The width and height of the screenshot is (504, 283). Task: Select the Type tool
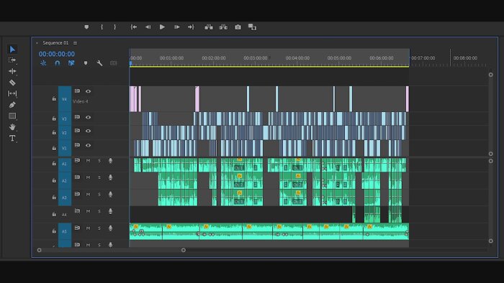(x=12, y=138)
